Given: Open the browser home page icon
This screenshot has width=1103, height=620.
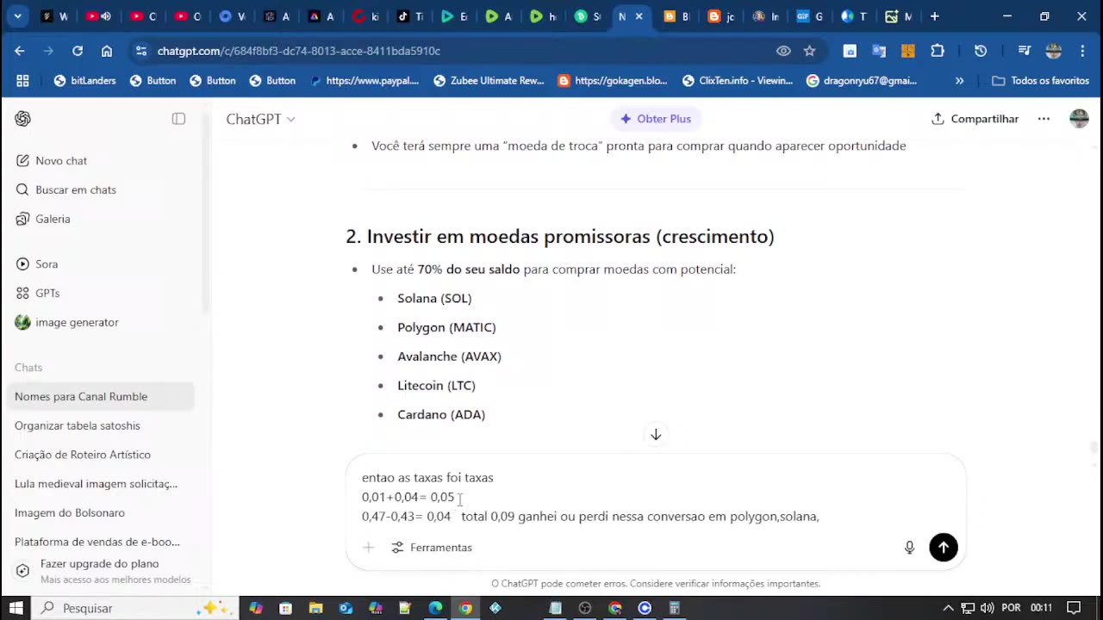Looking at the screenshot, I should [x=107, y=51].
